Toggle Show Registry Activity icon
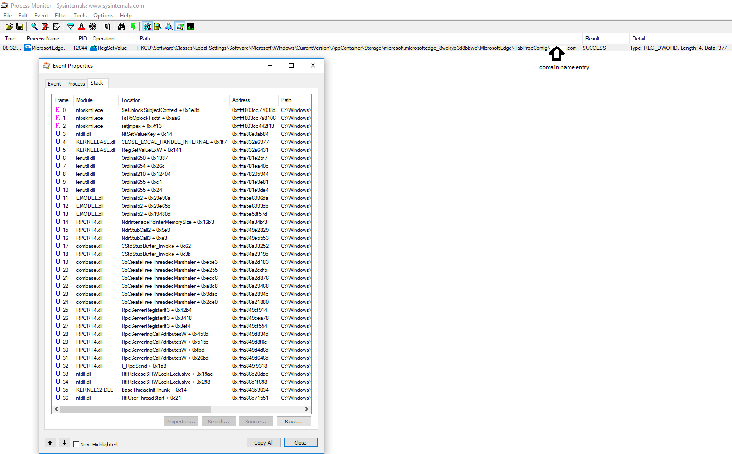 pyautogui.click(x=148, y=26)
